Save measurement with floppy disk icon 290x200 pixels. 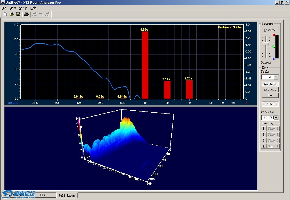point(18,14)
